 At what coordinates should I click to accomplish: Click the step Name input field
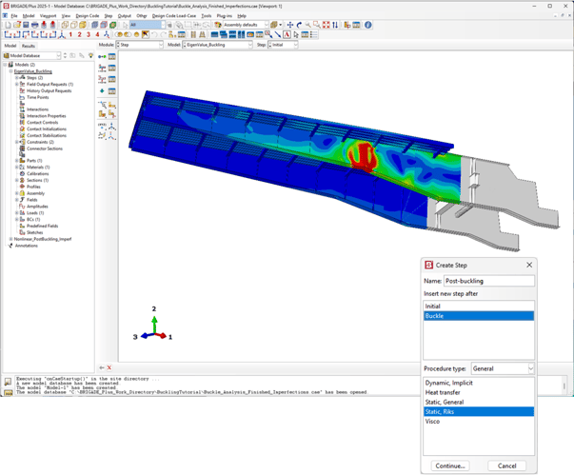coord(488,281)
